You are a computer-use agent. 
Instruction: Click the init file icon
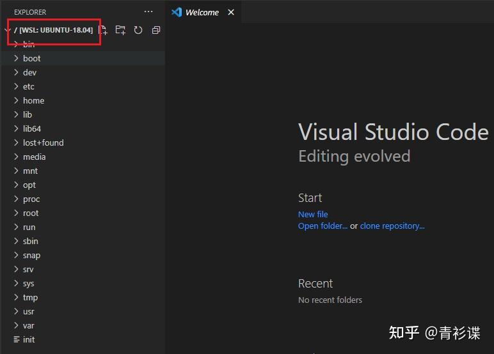coord(17,339)
